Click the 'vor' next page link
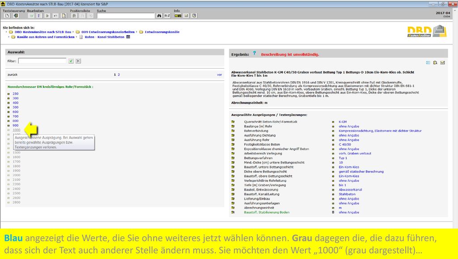 219,75
